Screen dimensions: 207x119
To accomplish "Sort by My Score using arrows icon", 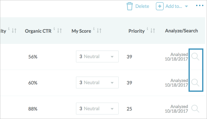I will [99, 31].
